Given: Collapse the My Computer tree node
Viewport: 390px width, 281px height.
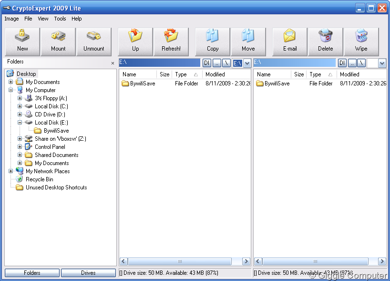Looking at the screenshot, I should point(10,90).
